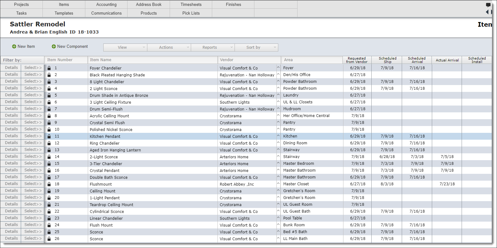Click the Actual Arrival column header

tap(447, 60)
